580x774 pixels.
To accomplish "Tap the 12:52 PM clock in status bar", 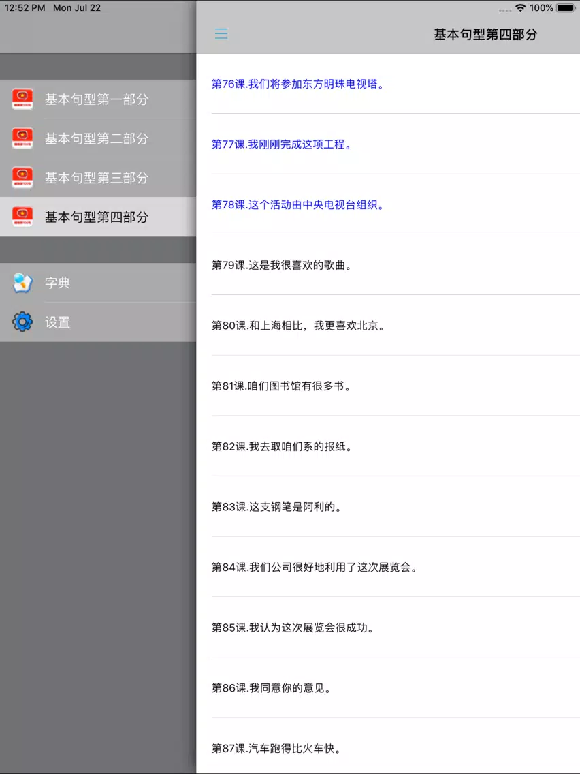I will pos(25,8).
